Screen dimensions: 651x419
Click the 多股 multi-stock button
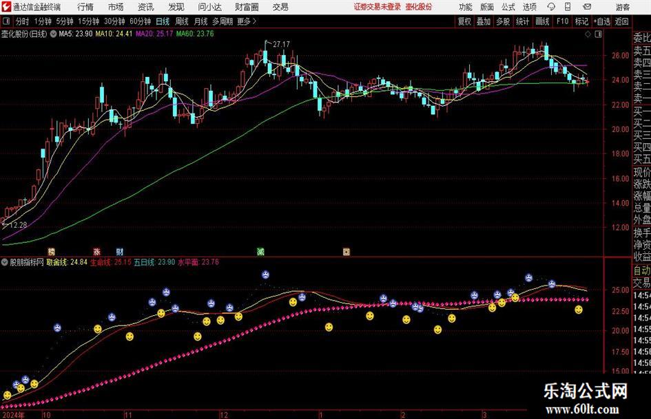(503, 21)
